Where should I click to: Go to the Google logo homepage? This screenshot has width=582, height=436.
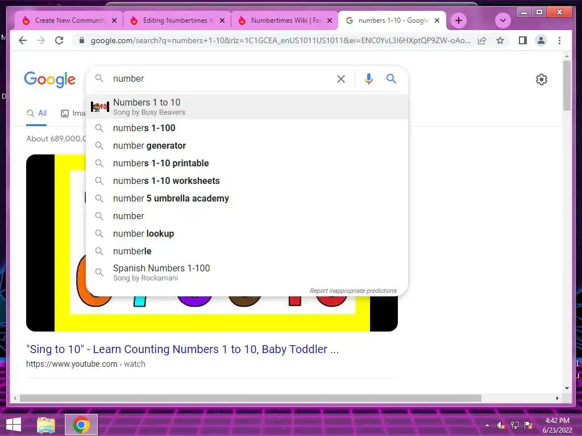50,79
